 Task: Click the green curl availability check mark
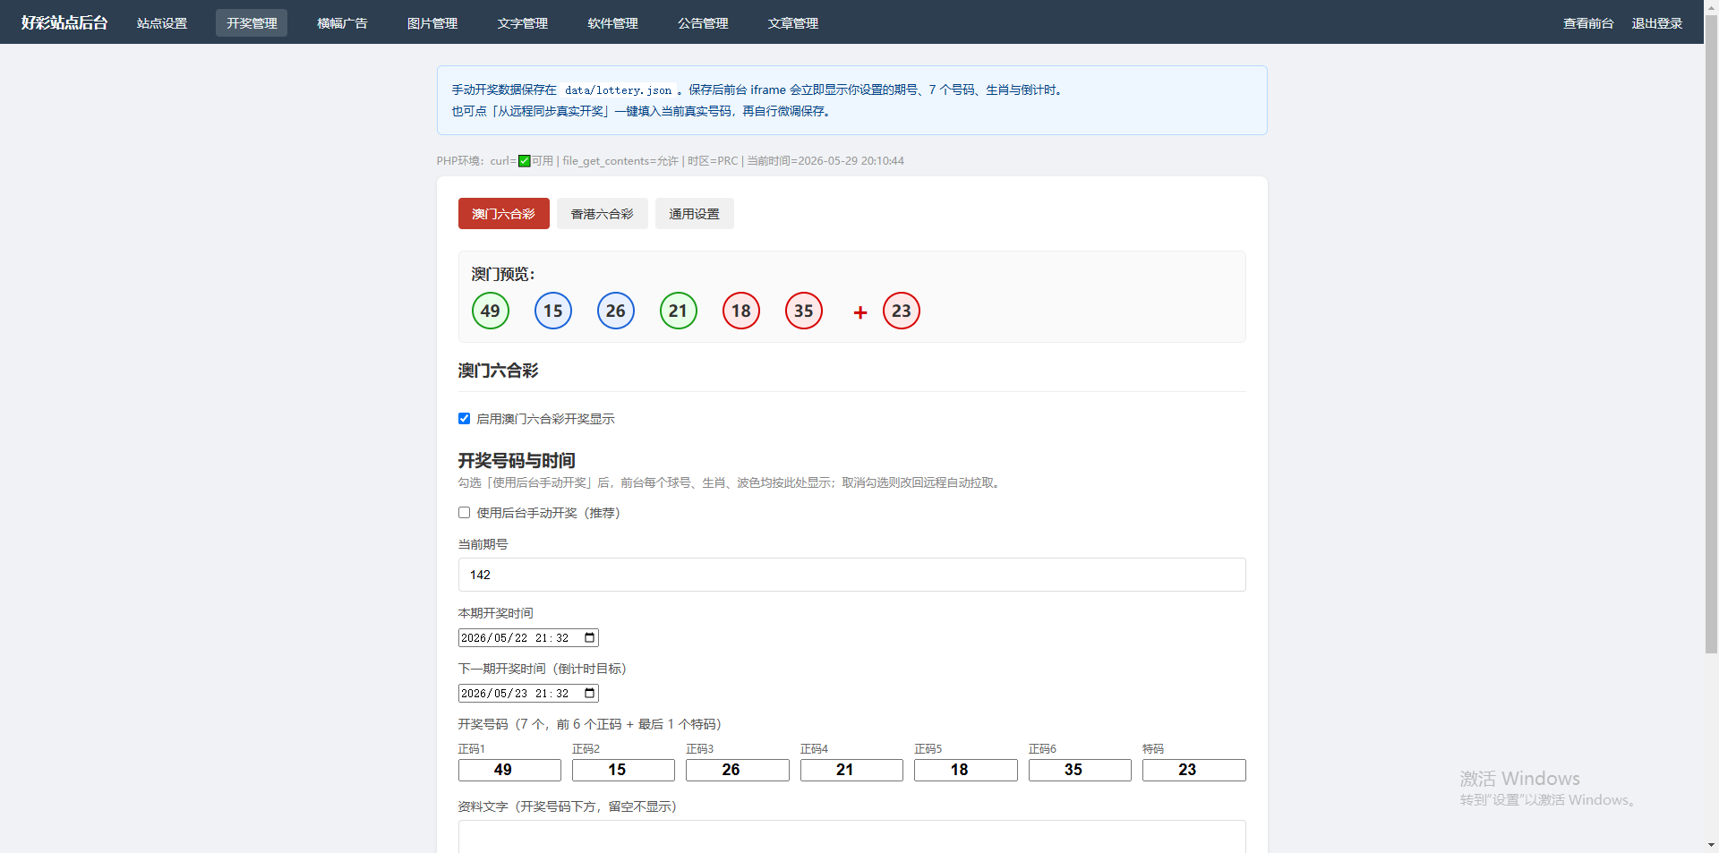525,161
